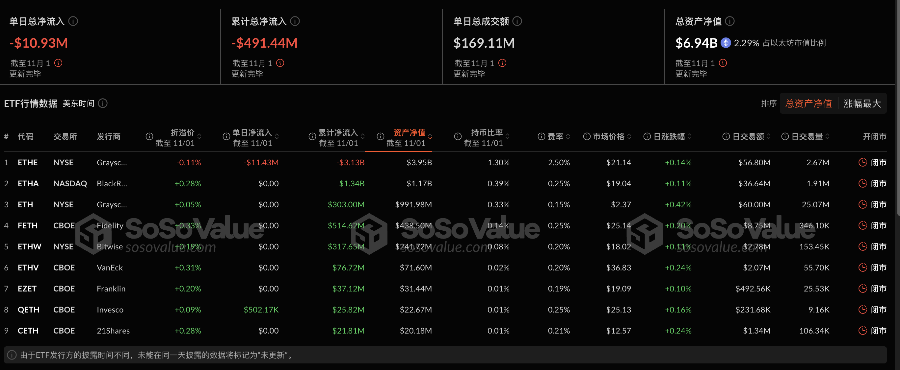
Task: Click the info icon beside 总资产净值 header
Action: [730, 21]
